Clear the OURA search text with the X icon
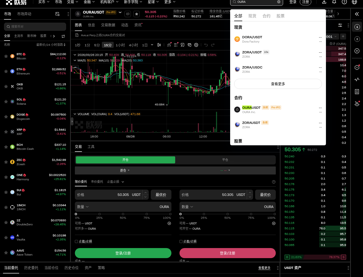Screen dimensions: 363x277 point(279,2)
